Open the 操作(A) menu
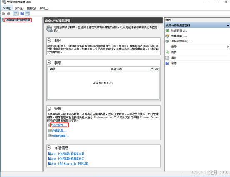Screen dimensions: 230x177 click(19, 8)
